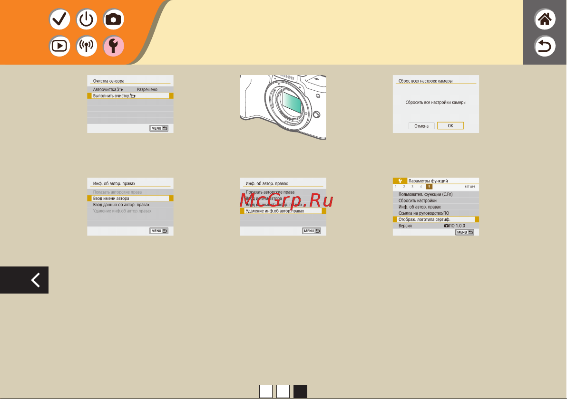Select tab 3 in function settings
Image resolution: width=567 pixels, height=399 pixels.
[x=412, y=187]
